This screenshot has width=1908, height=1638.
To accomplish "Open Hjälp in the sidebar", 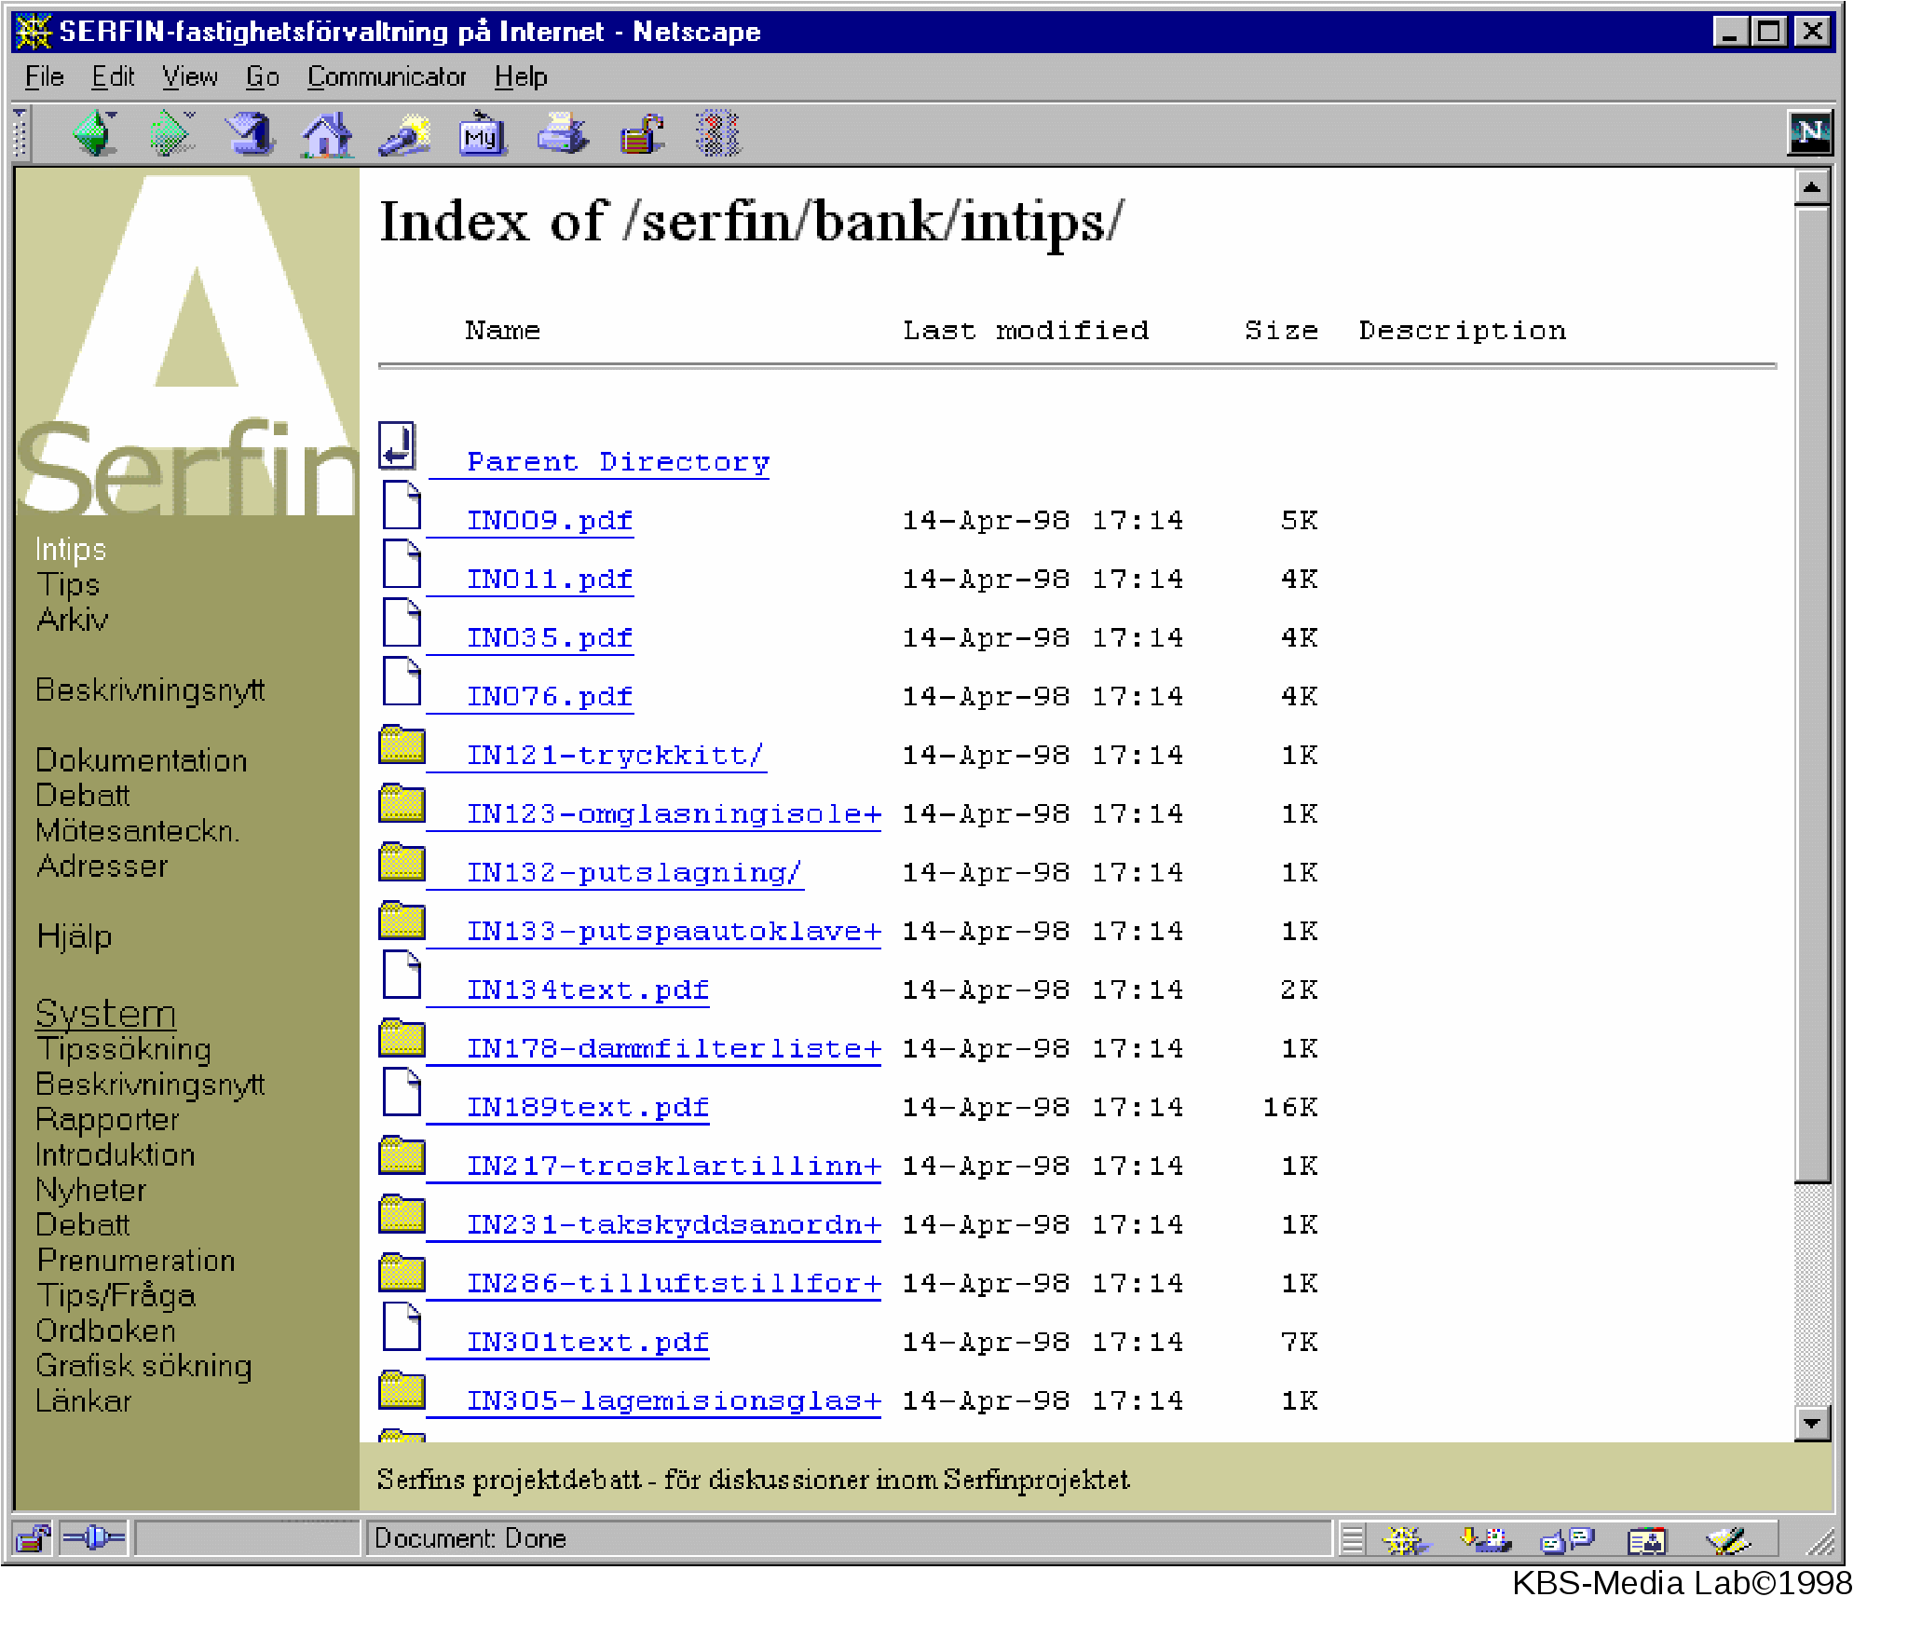I will 74,936.
